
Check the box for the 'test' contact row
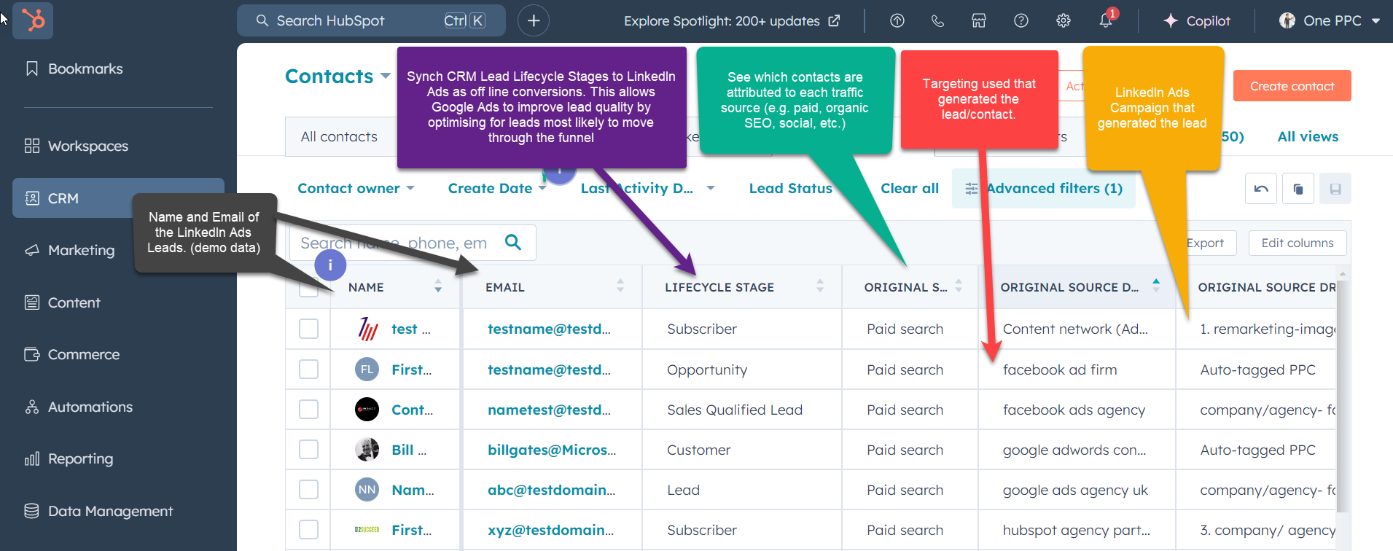pos(308,329)
